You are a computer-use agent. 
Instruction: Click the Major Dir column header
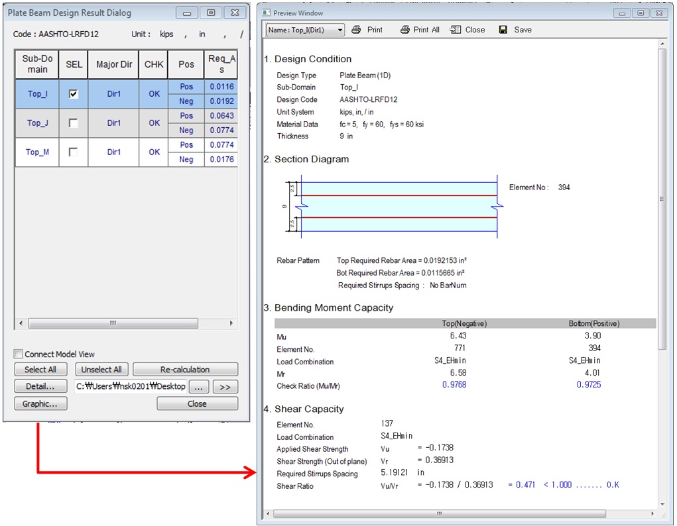click(113, 64)
